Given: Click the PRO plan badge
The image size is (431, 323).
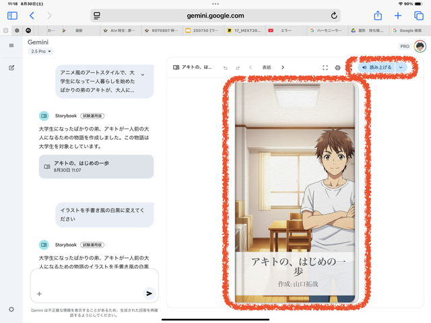Looking at the screenshot, I should (405, 46).
